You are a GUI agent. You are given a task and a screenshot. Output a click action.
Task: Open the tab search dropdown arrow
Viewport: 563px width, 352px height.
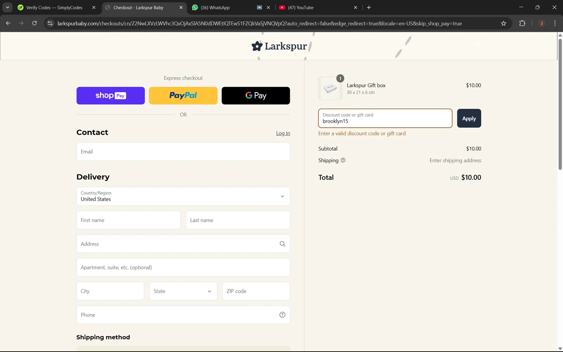click(8, 8)
